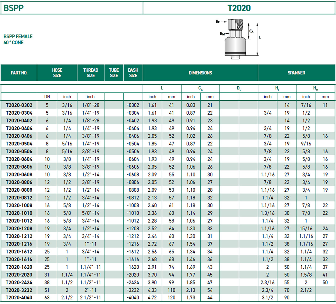
Task: Select part number T2020-1612
Action: [x=19, y=252]
